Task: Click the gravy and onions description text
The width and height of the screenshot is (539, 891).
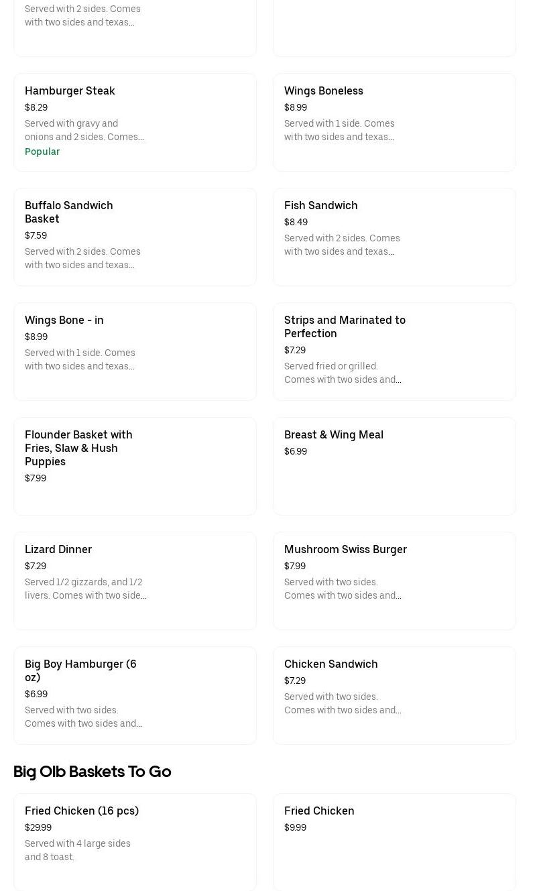Action: 84,130
